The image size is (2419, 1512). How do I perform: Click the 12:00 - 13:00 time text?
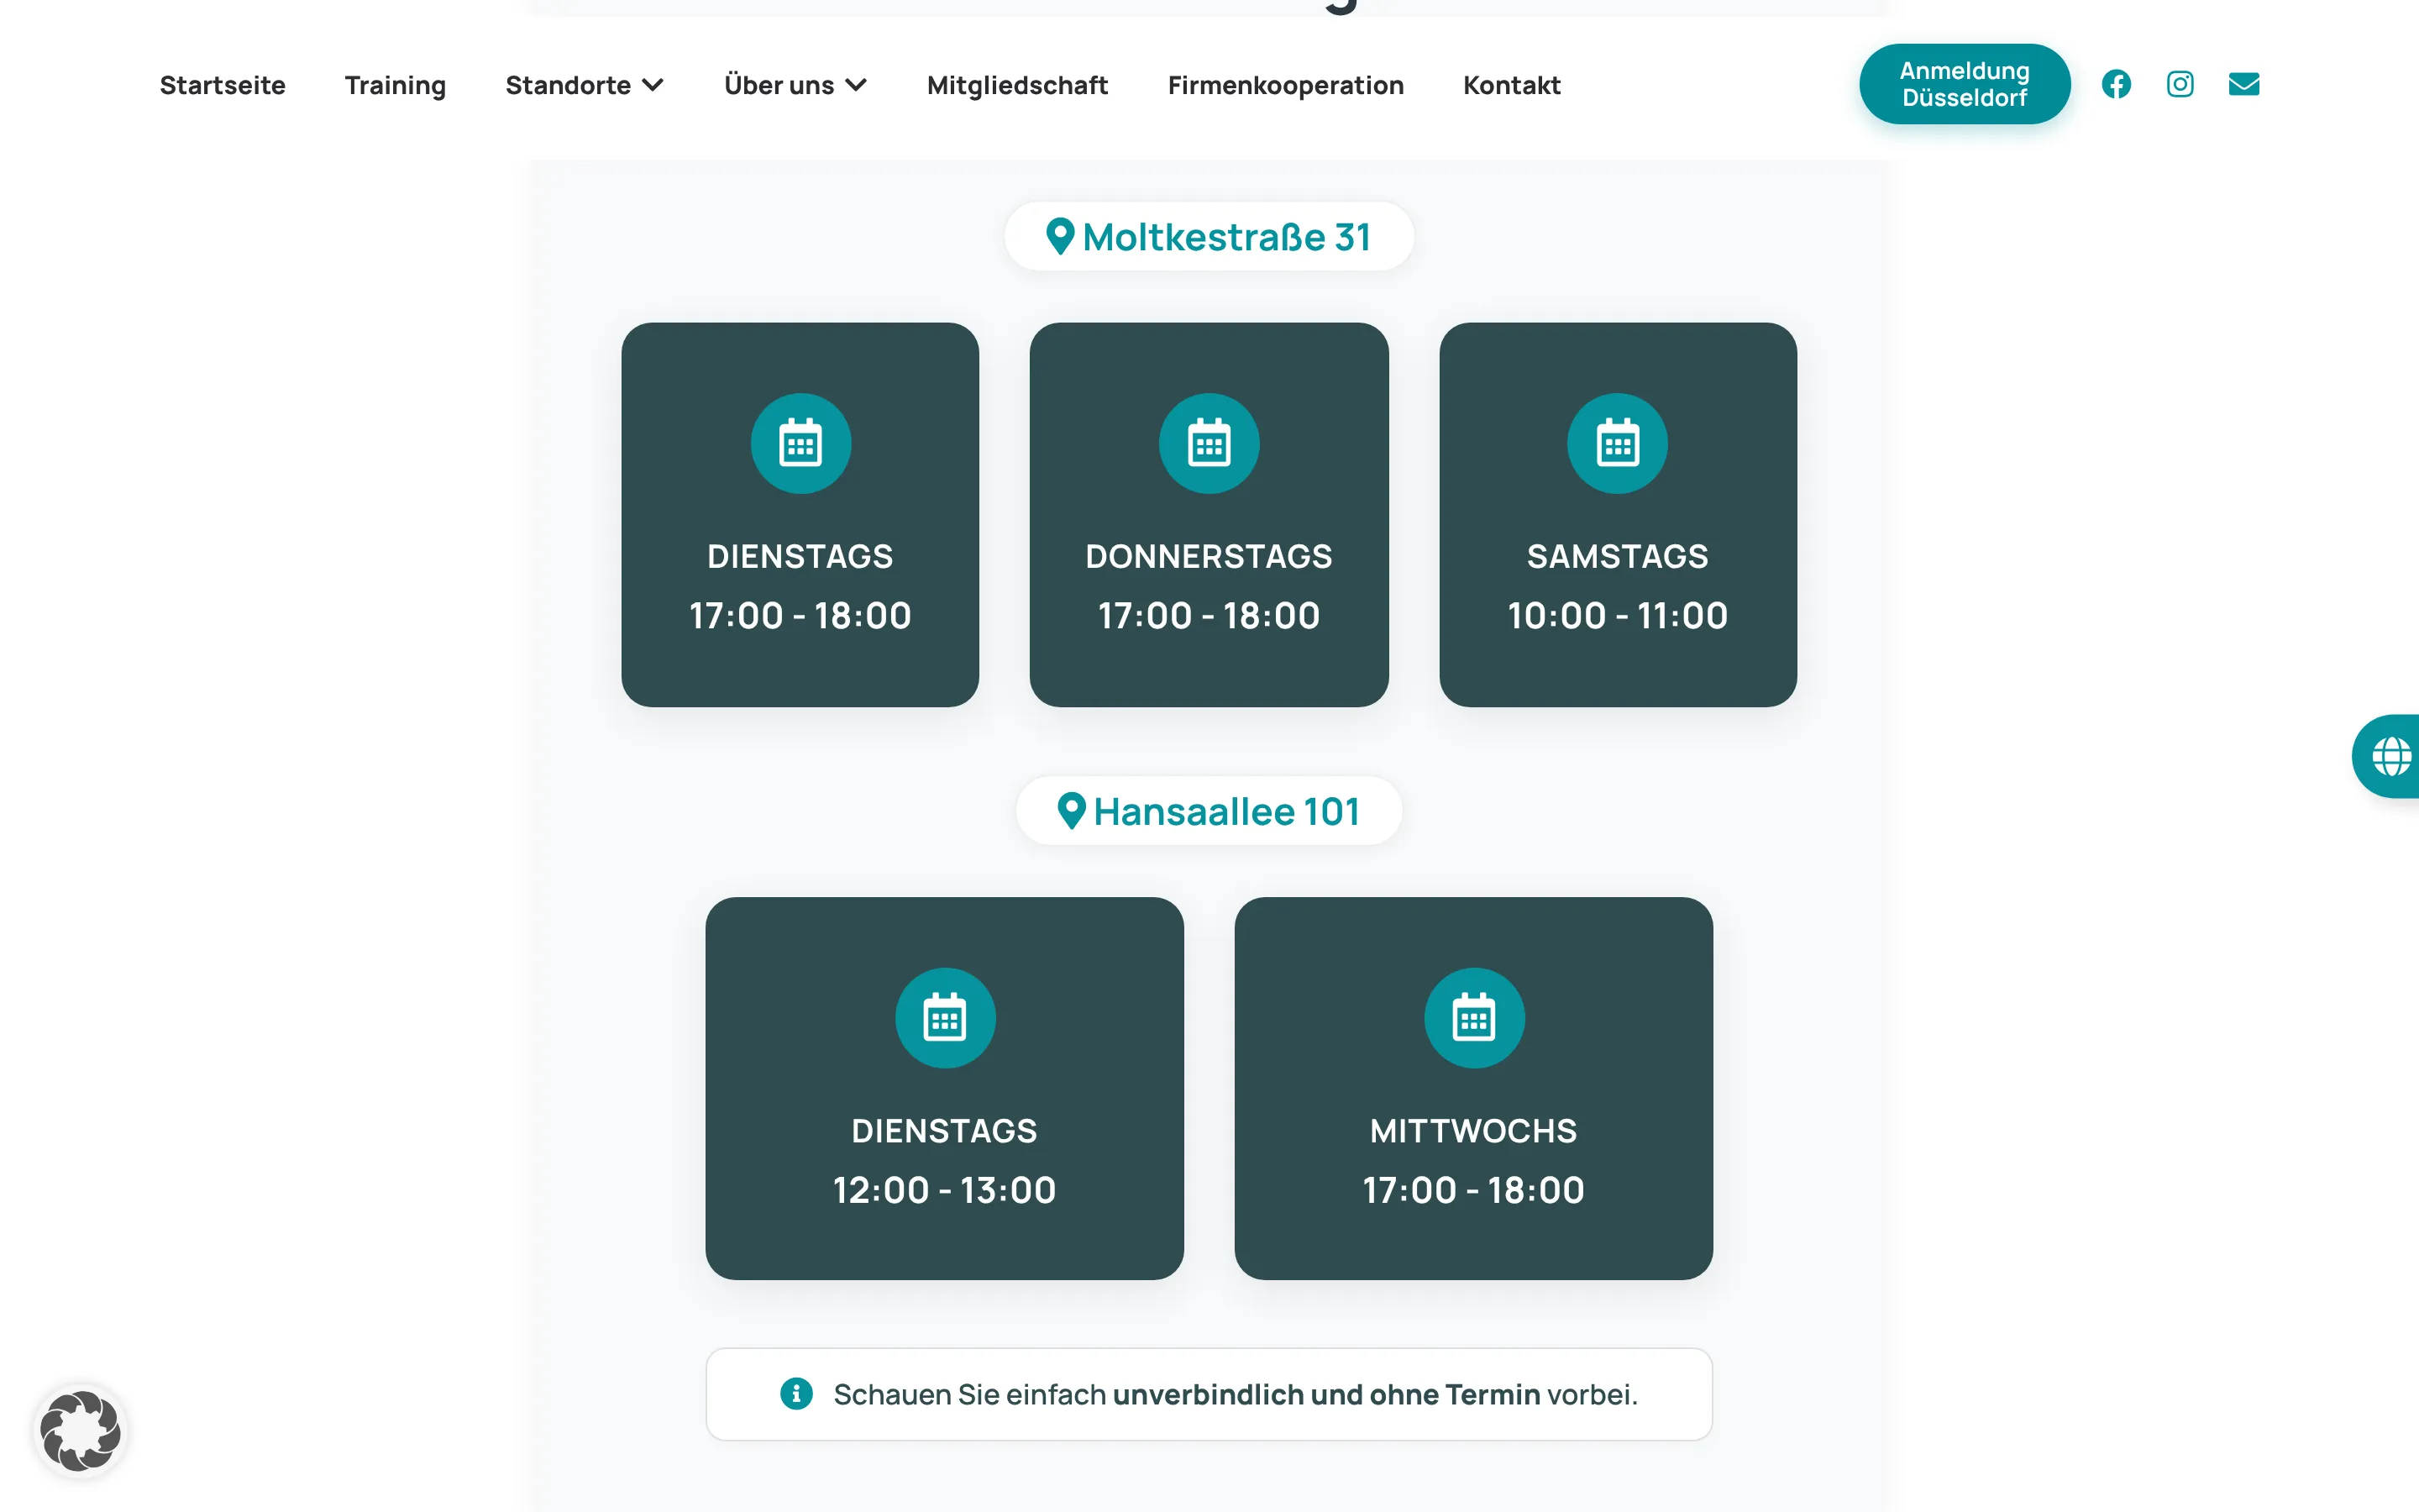coord(945,1190)
